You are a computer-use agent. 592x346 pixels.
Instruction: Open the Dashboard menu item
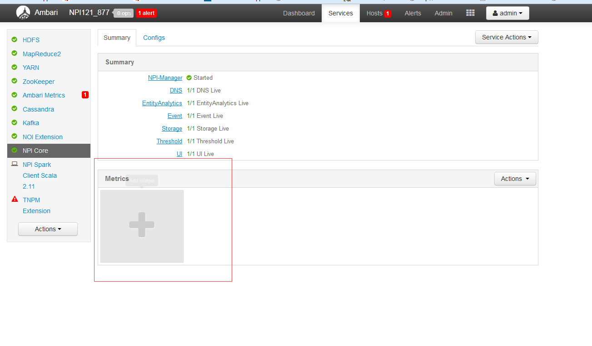pos(298,13)
